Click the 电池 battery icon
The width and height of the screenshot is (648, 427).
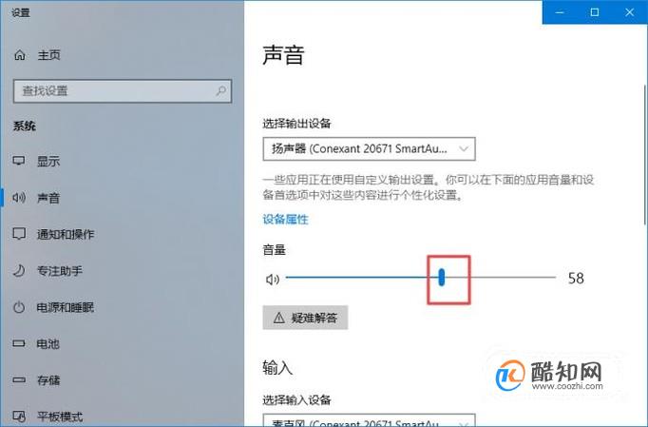pos(19,343)
